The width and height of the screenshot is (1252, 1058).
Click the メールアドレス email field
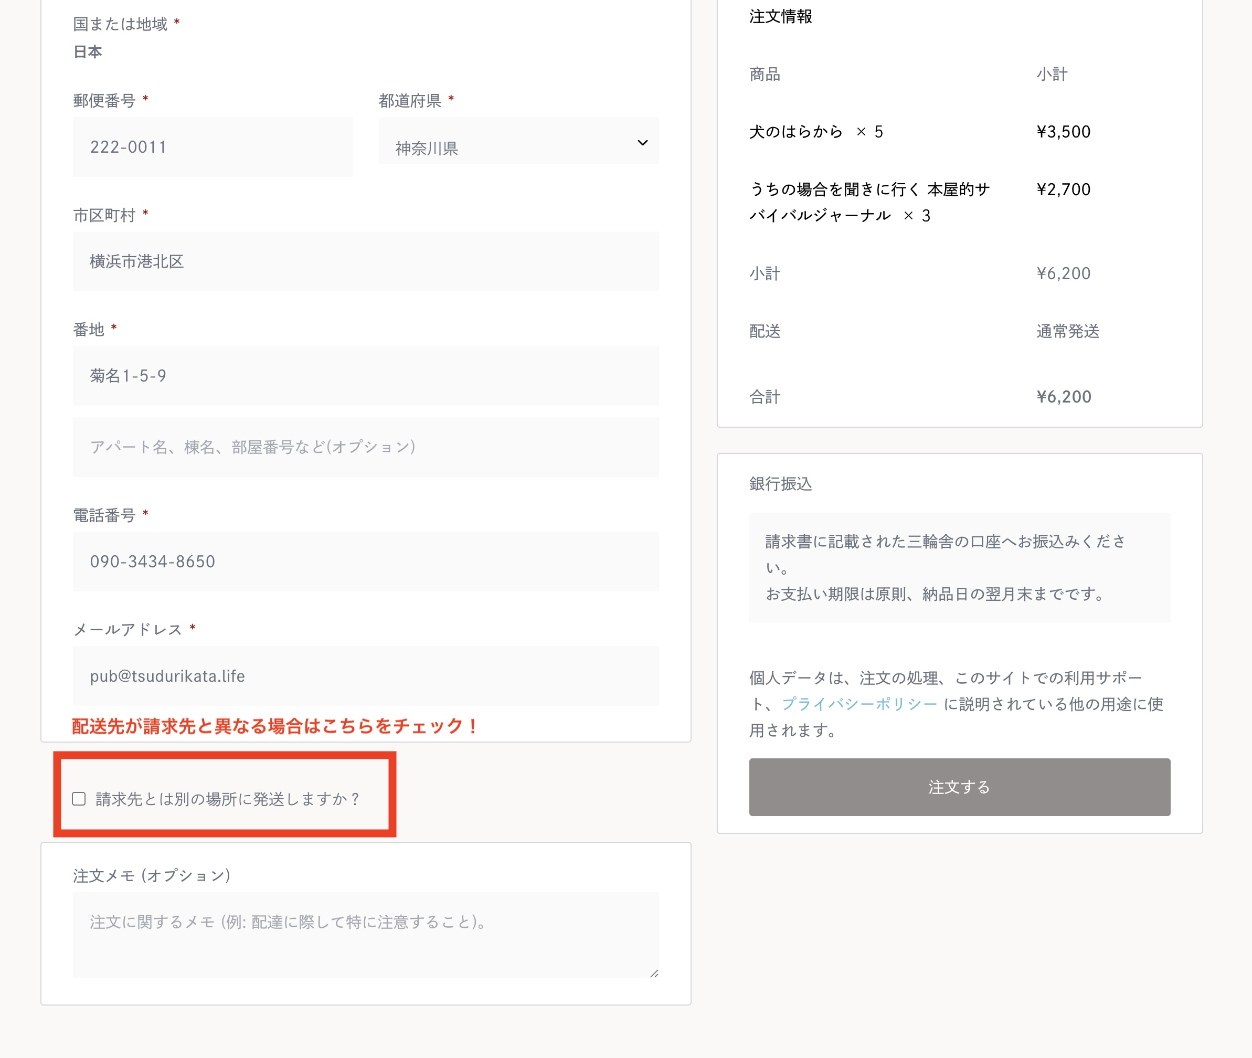pos(365,676)
